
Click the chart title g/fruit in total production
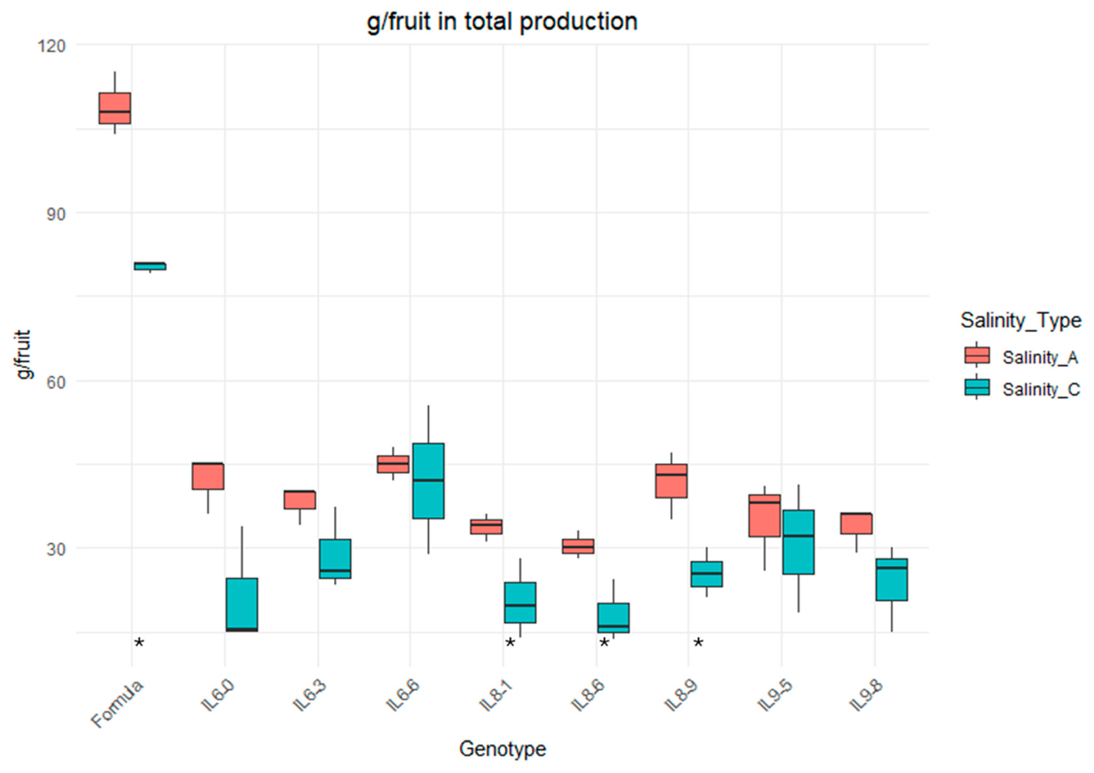502,22
